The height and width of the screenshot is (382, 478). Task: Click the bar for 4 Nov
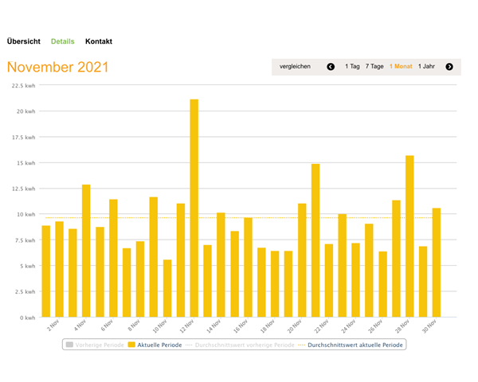tap(86, 251)
